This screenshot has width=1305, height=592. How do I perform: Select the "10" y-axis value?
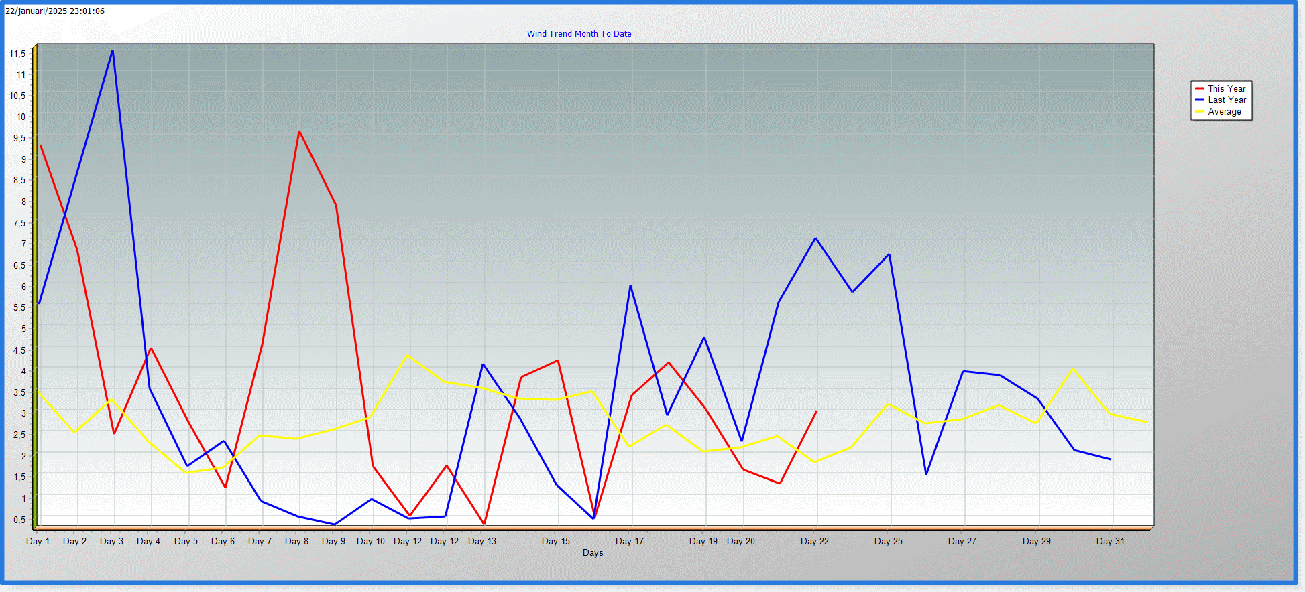coord(21,117)
